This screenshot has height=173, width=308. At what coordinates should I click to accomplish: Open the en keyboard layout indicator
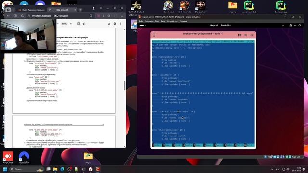(283, 25)
